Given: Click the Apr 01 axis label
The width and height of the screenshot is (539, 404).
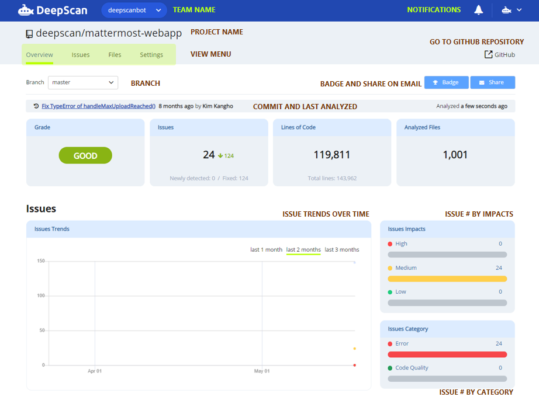Looking at the screenshot, I should tap(95, 371).
